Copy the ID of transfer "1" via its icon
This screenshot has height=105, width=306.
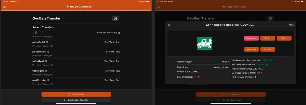coord(36,33)
